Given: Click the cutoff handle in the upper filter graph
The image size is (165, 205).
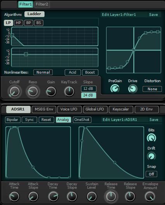Looking at the screenshot, I should coord(12,35).
